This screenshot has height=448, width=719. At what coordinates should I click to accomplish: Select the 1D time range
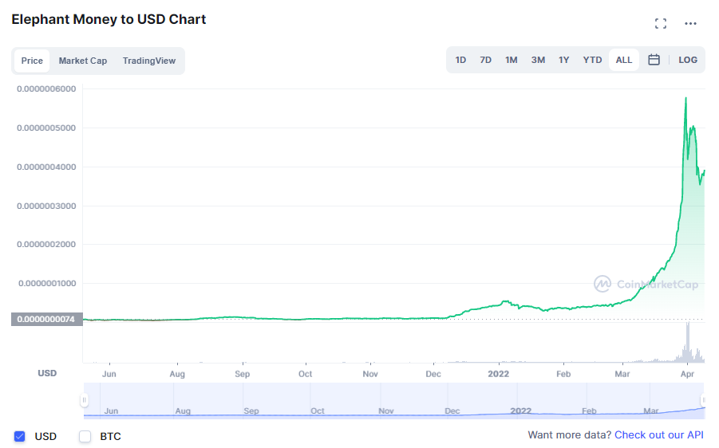point(460,60)
